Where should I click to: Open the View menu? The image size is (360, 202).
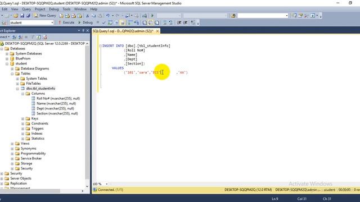[15, 9]
